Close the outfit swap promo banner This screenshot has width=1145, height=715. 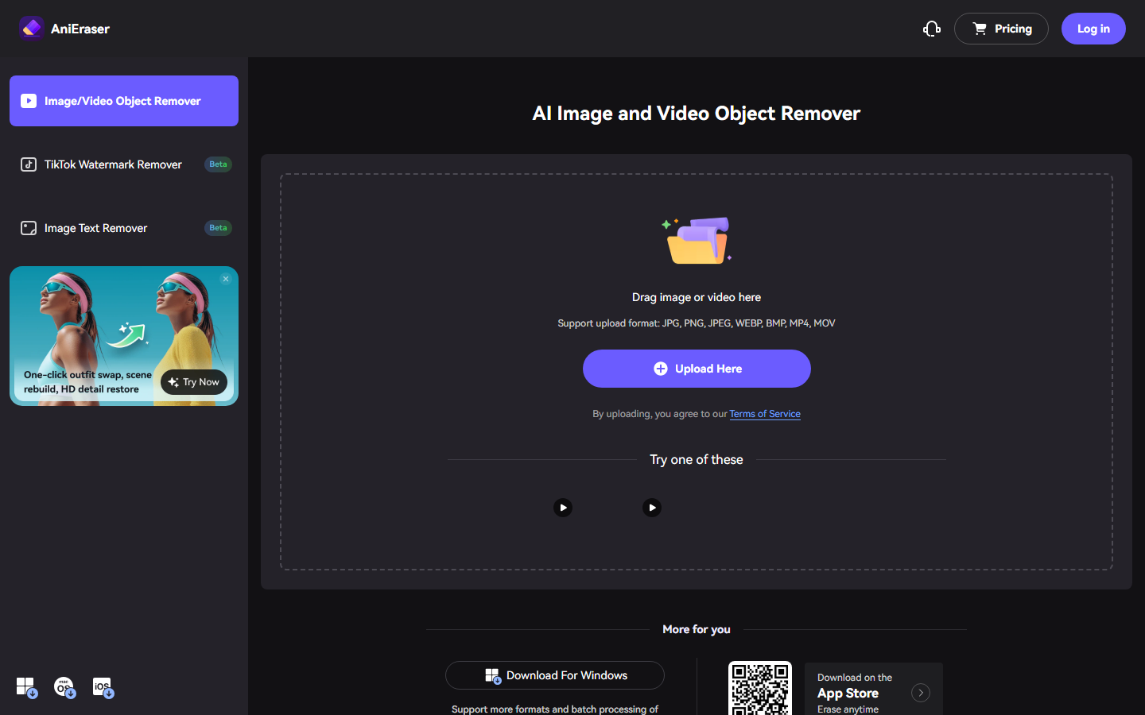pyautogui.click(x=226, y=279)
